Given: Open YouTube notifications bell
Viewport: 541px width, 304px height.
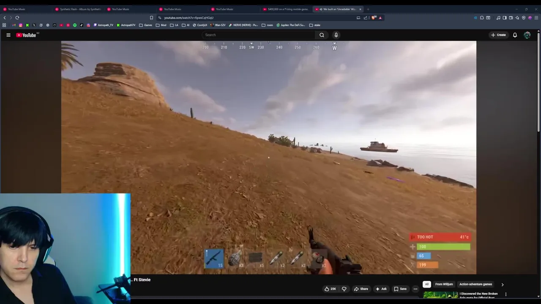Looking at the screenshot, I should pos(515,35).
